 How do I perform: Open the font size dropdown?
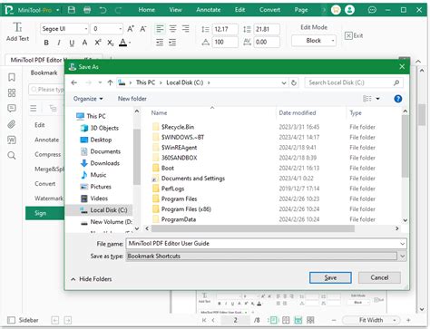click(x=120, y=29)
